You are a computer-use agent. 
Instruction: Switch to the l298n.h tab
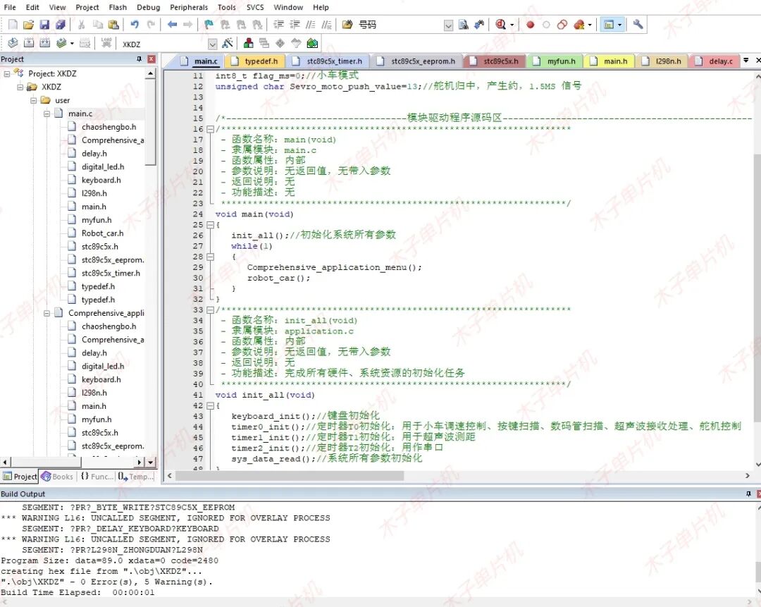click(x=662, y=61)
